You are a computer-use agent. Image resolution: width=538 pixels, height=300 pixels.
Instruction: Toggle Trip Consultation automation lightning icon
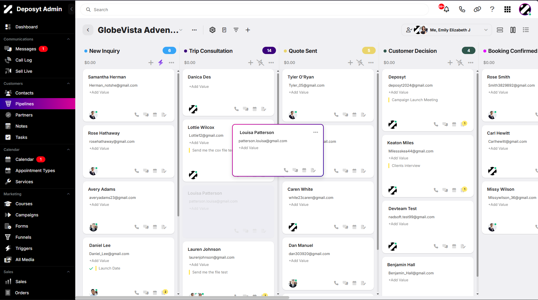pos(260,62)
